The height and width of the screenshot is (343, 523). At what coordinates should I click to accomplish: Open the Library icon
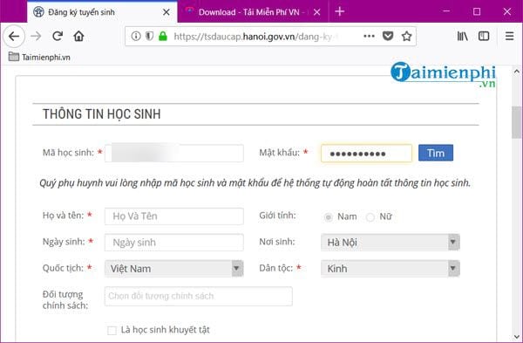point(462,36)
